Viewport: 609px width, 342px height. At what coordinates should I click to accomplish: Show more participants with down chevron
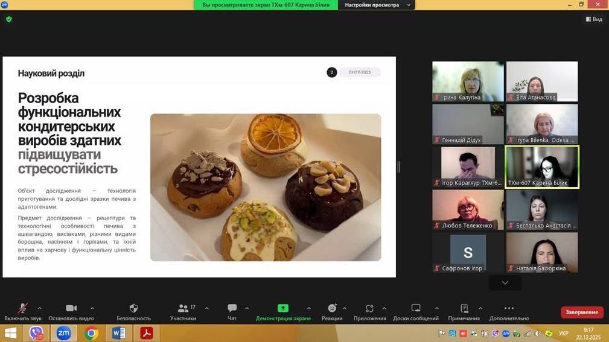(x=505, y=283)
